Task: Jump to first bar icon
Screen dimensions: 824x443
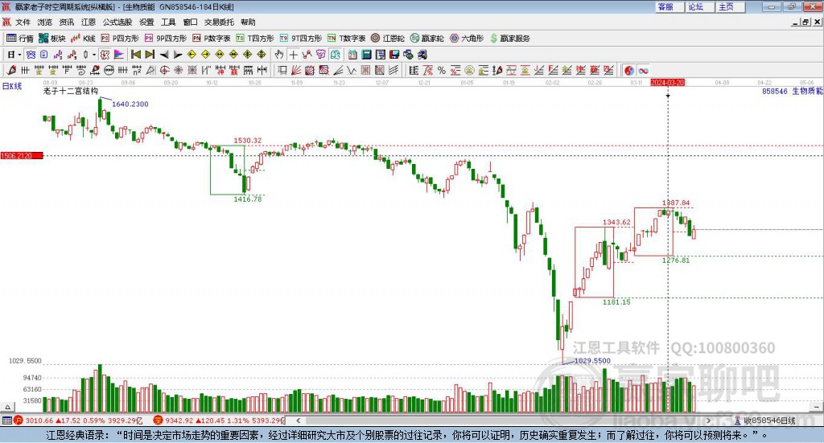Action: [x=135, y=55]
